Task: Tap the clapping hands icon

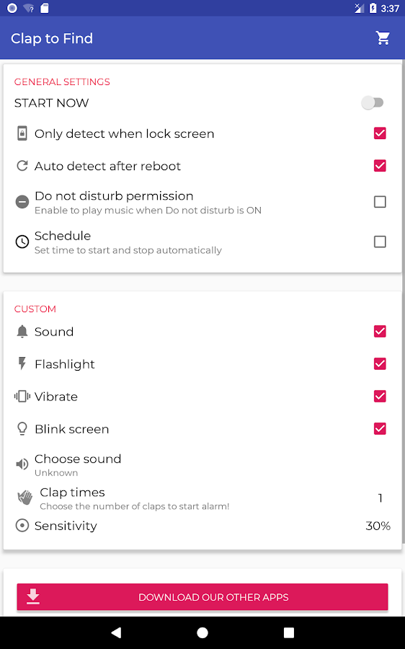Action: pos(25,498)
